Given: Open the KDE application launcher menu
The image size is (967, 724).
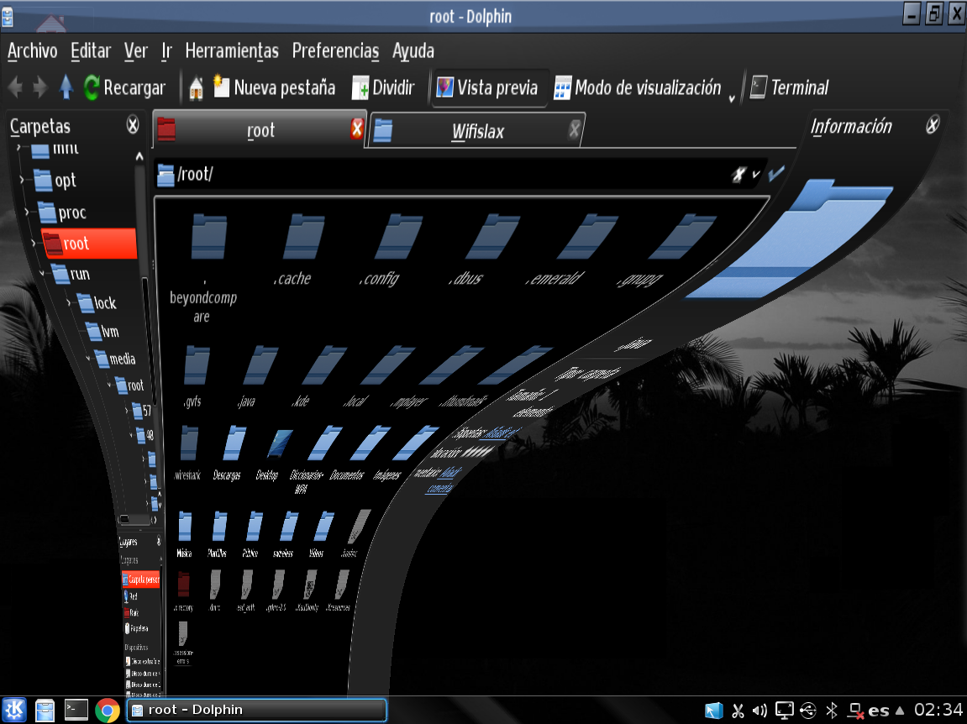Looking at the screenshot, I should click(13, 710).
